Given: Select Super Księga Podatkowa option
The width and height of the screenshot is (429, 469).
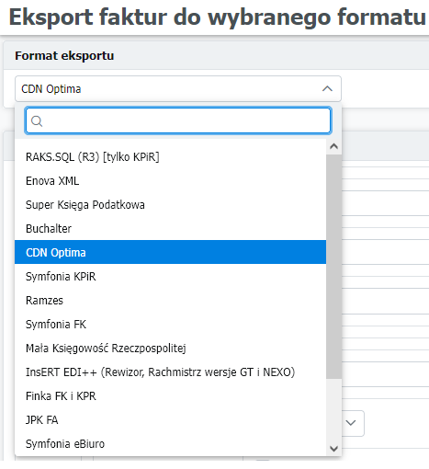Looking at the screenshot, I should coord(170,205).
